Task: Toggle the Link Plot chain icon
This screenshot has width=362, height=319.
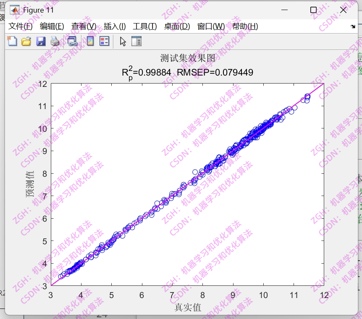Action: coord(71,41)
